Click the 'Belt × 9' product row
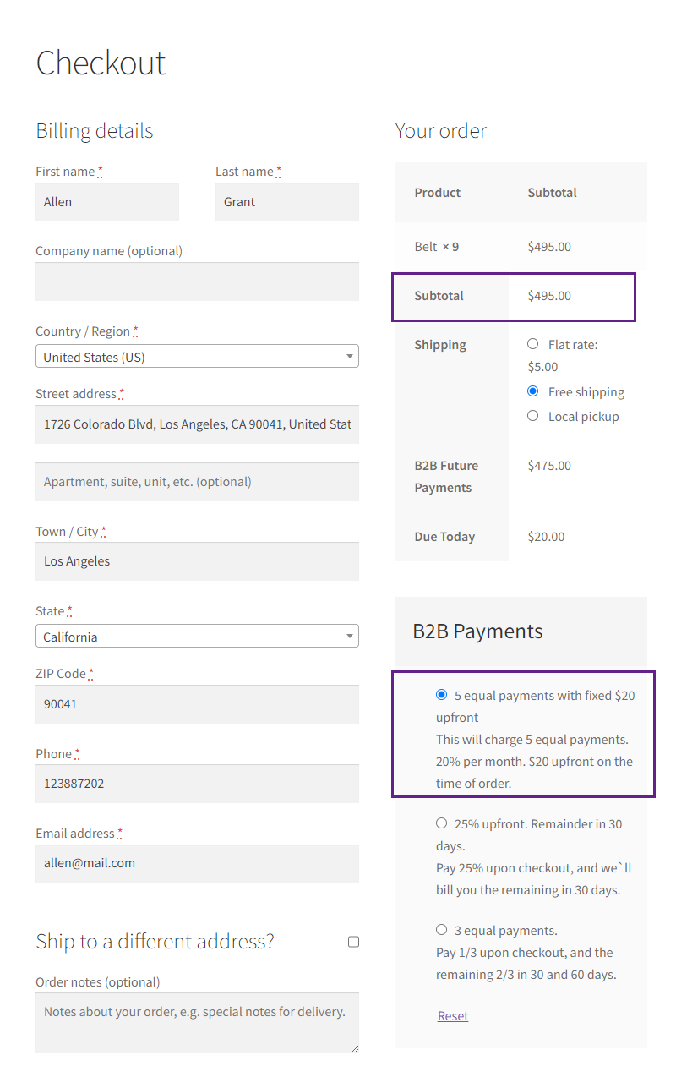The image size is (676, 1066). click(x=521, y=247)
